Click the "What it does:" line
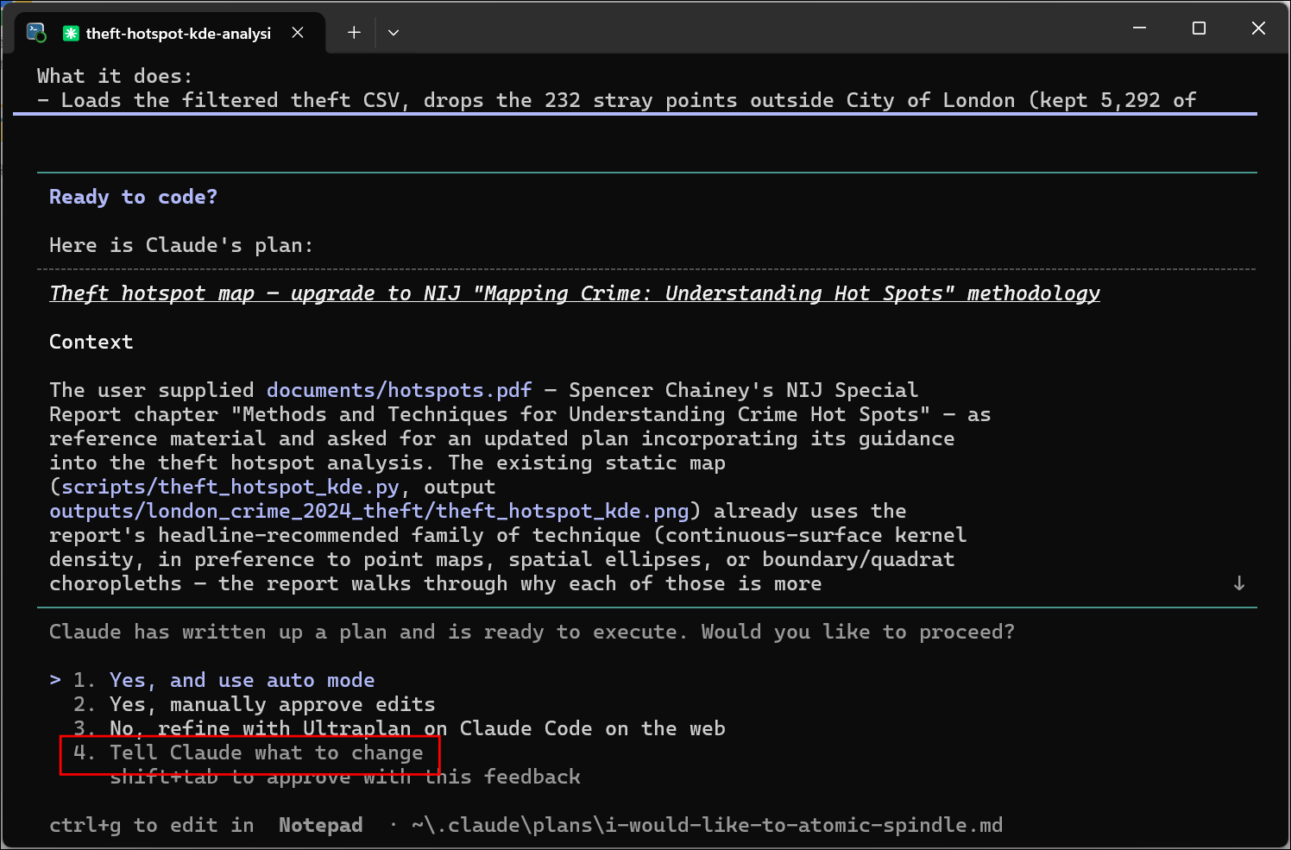 coord(115,76)
